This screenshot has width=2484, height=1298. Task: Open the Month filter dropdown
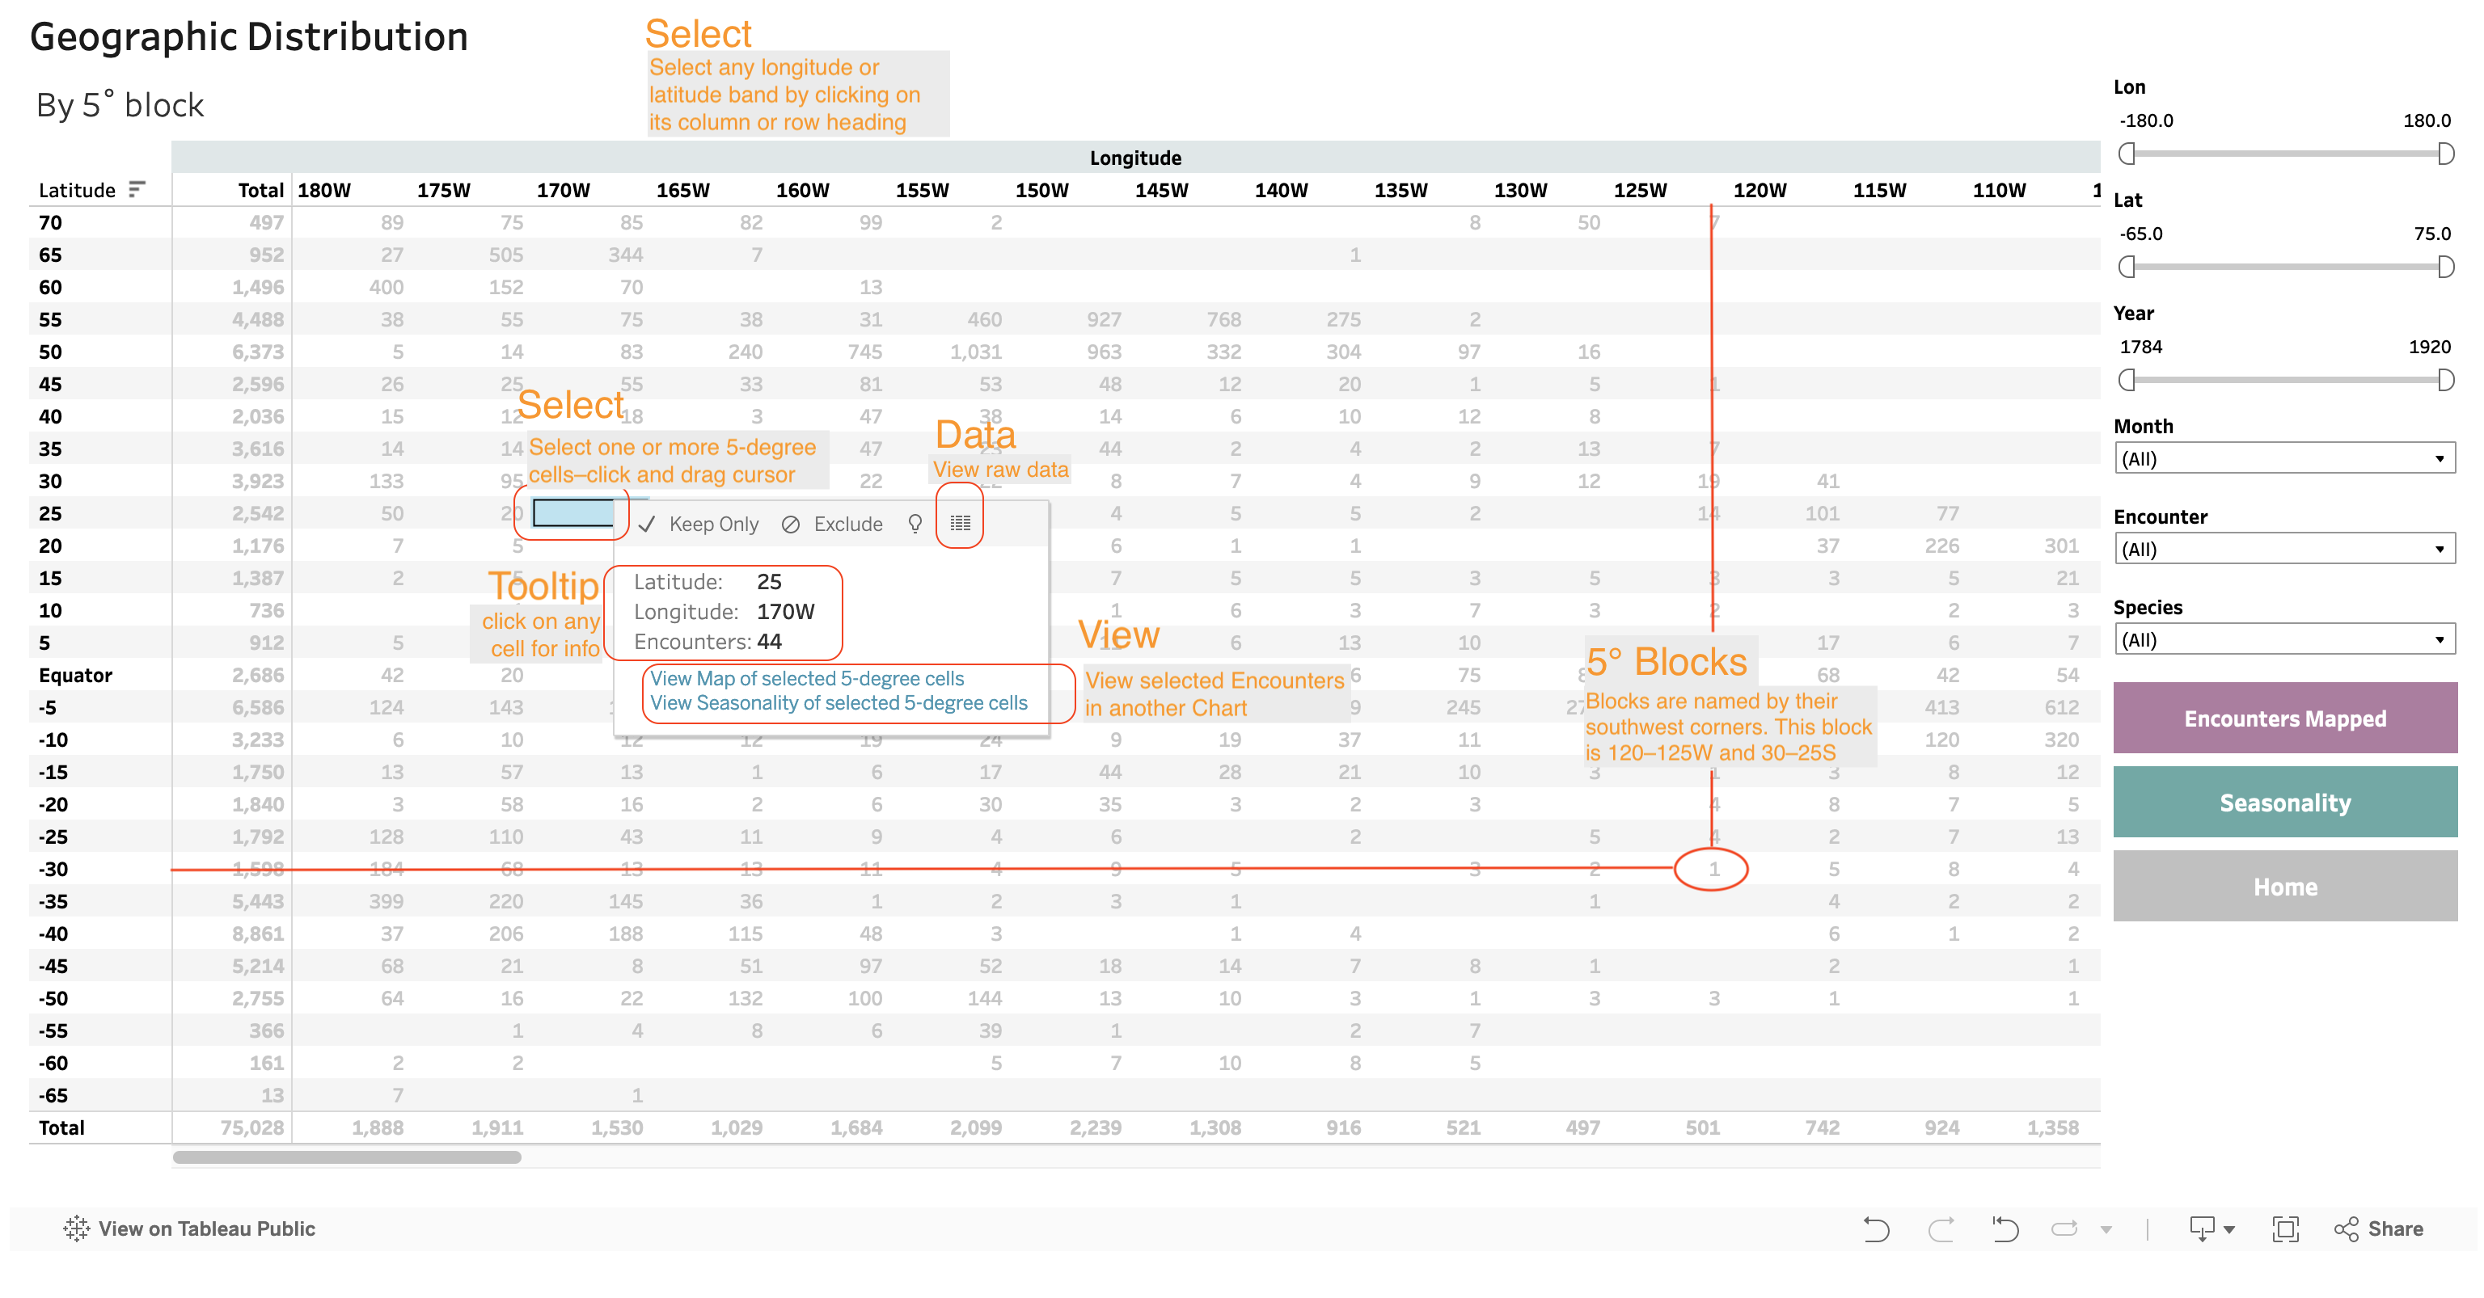pyautogui.click(x=2283, y=459)
